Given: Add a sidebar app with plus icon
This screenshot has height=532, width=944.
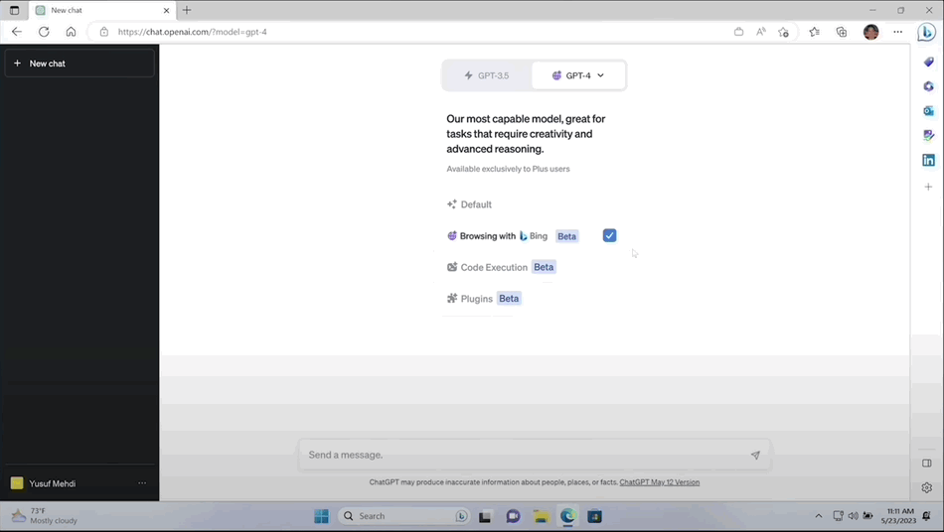Looking at the screenshot, I should click(928, 187).
